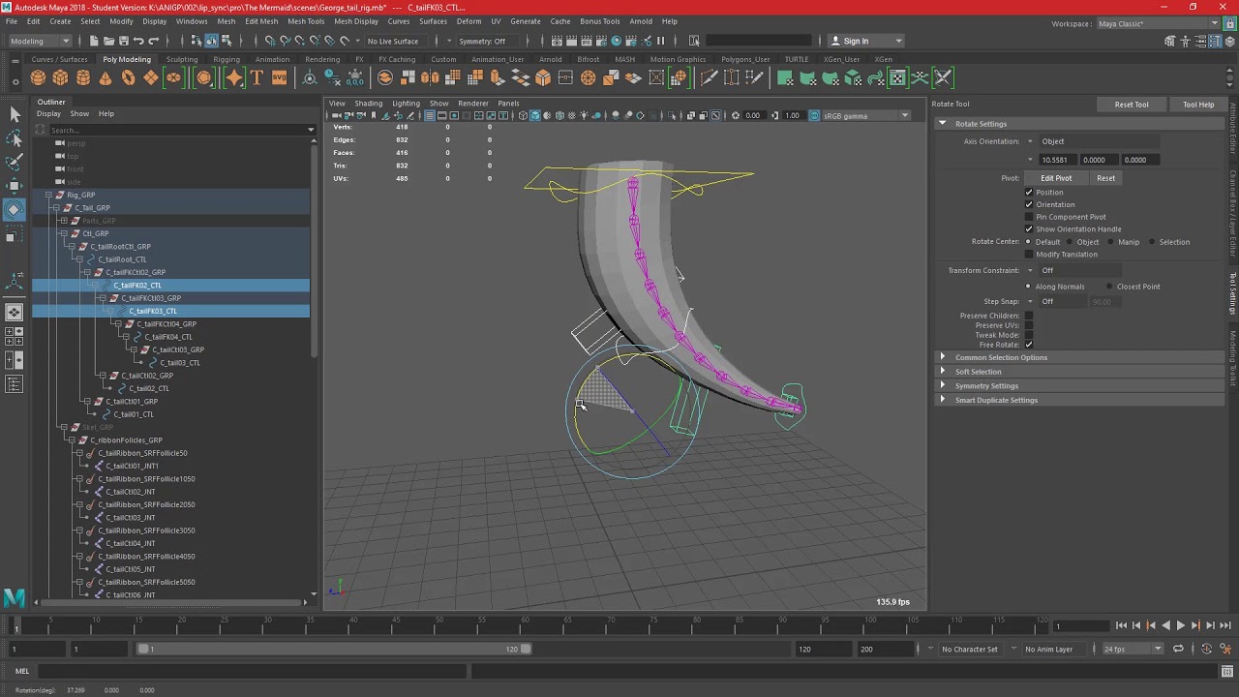Click the Multi-Cut tool shelf icon
Image resolution: width=1239 pixels, height=697 pixels.
(710, 78)
